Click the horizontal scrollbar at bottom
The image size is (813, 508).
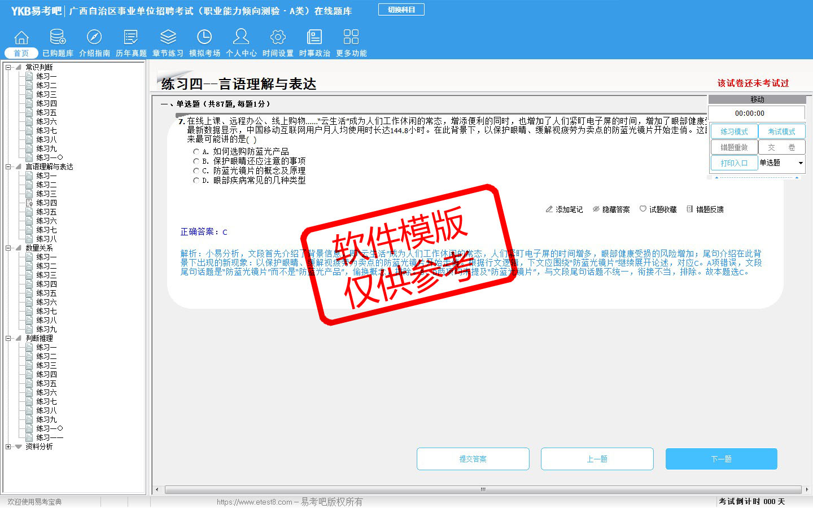click(482, 489)
